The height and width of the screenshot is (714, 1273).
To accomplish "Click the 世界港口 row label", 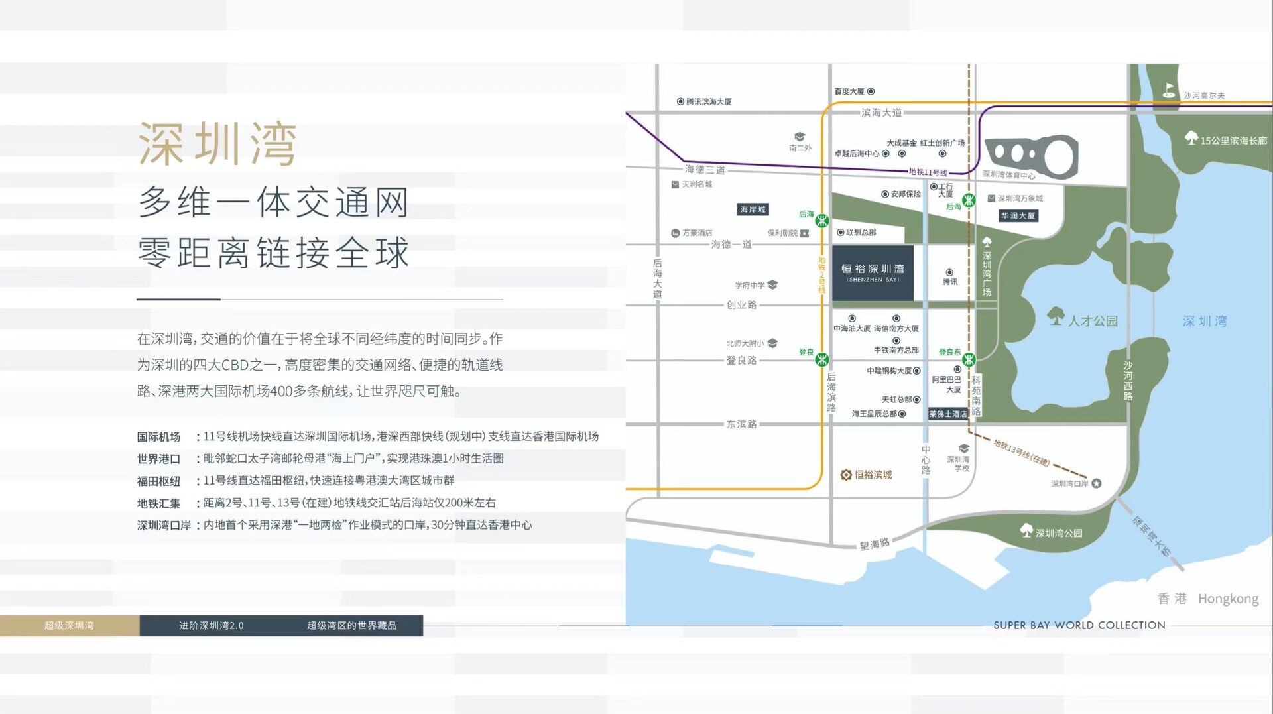I will tap(158, 459).
